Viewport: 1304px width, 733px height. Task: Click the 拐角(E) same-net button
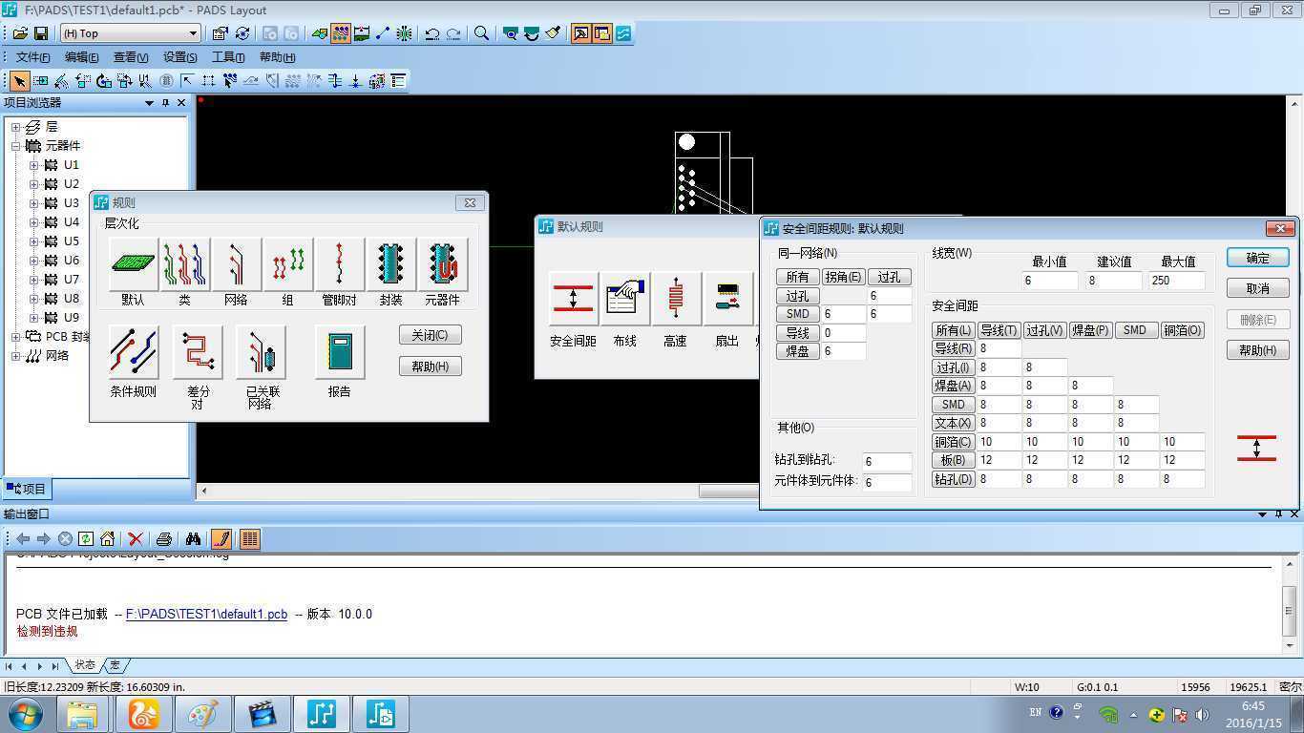click(843, 277)
